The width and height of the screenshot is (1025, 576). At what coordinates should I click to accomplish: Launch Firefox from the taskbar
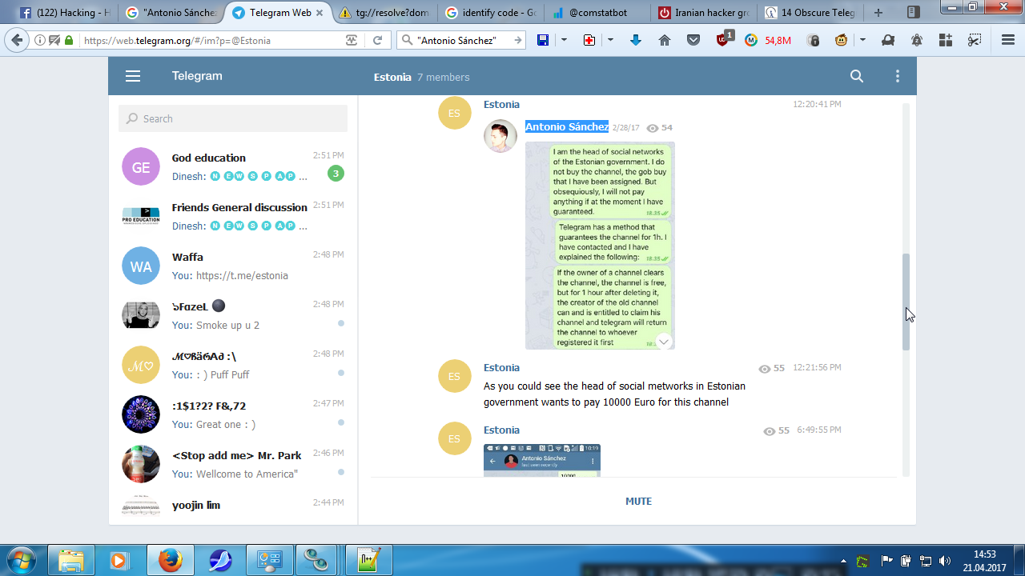tap(169, 560)
